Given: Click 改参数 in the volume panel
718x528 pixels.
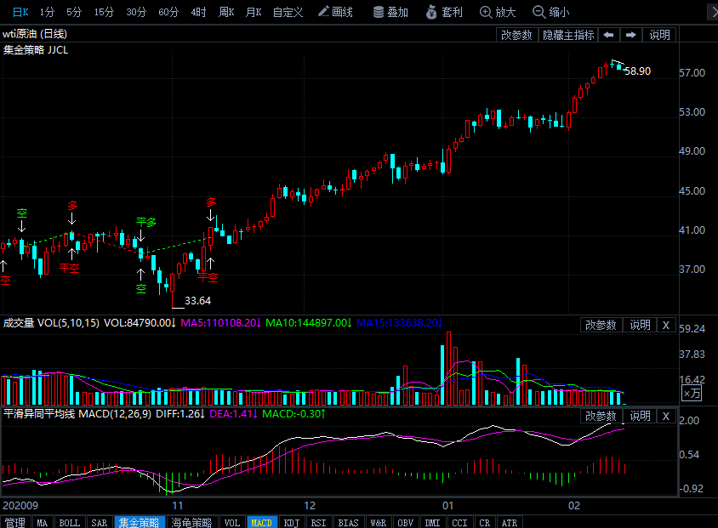Looking at the screenshot, I should 601,325.
